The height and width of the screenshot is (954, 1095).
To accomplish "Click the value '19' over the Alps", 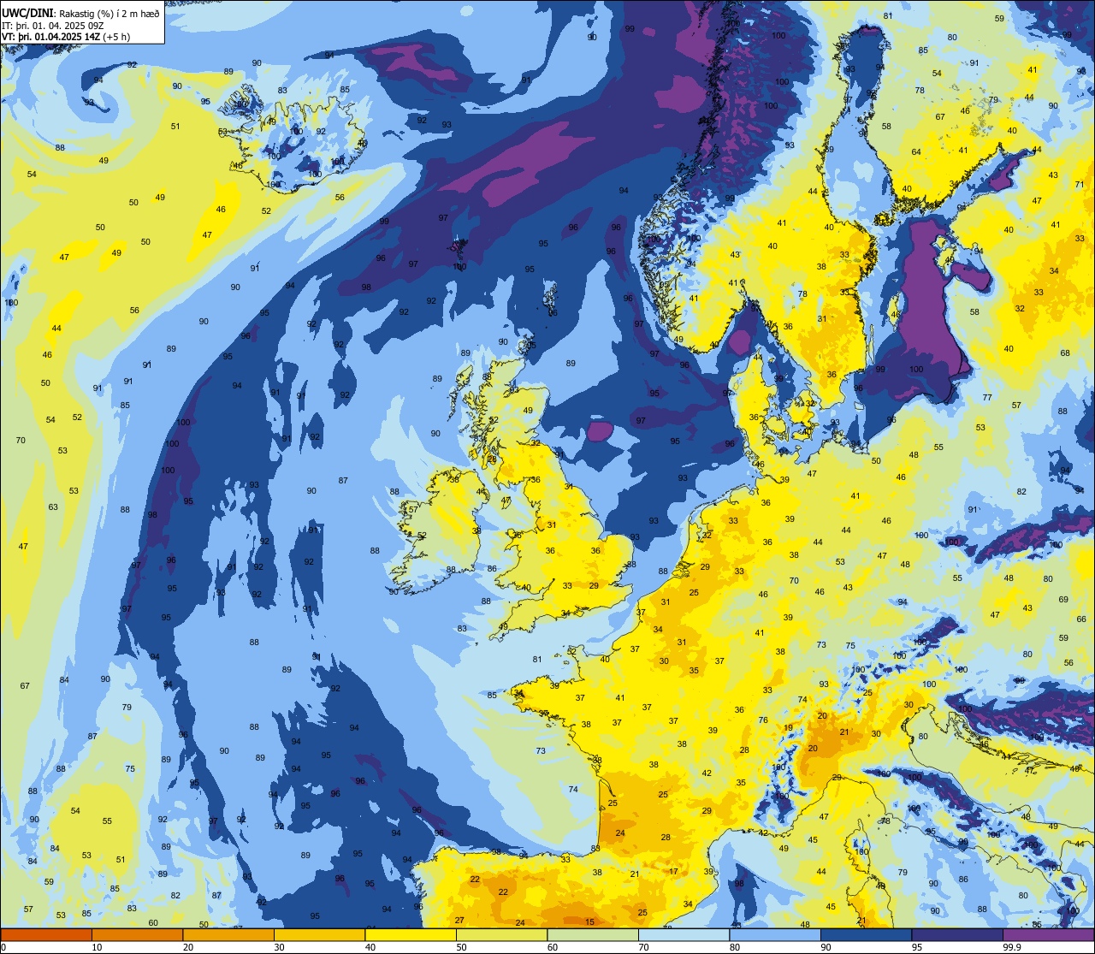I will 788,728.
